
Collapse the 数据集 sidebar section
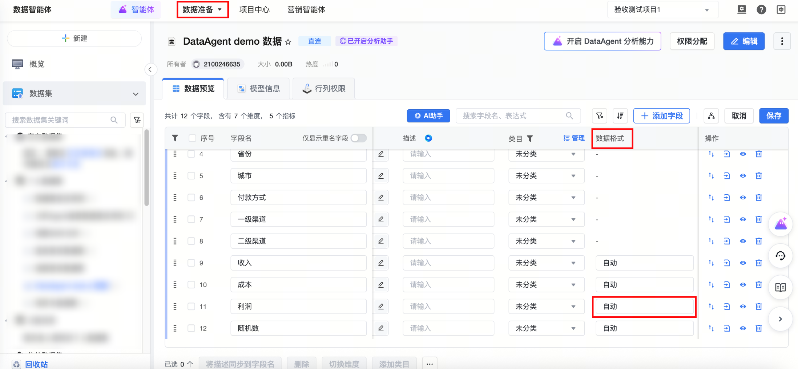(x=136, y=94)
